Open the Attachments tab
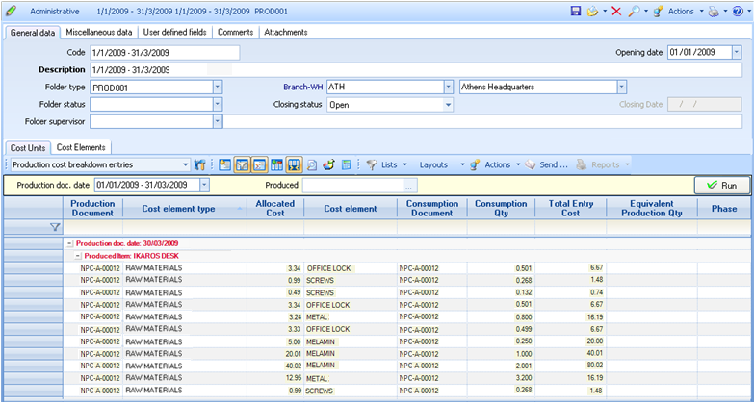 point(286,32)
